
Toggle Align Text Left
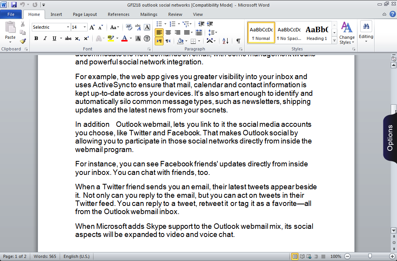[x=159, y=33]
